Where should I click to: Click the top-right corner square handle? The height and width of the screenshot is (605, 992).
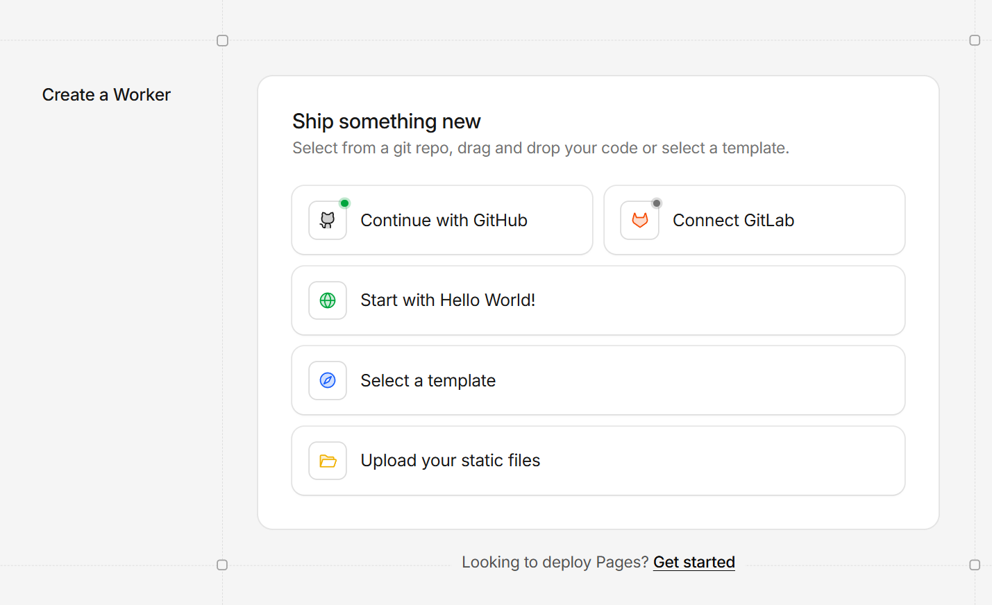(975, 41)
